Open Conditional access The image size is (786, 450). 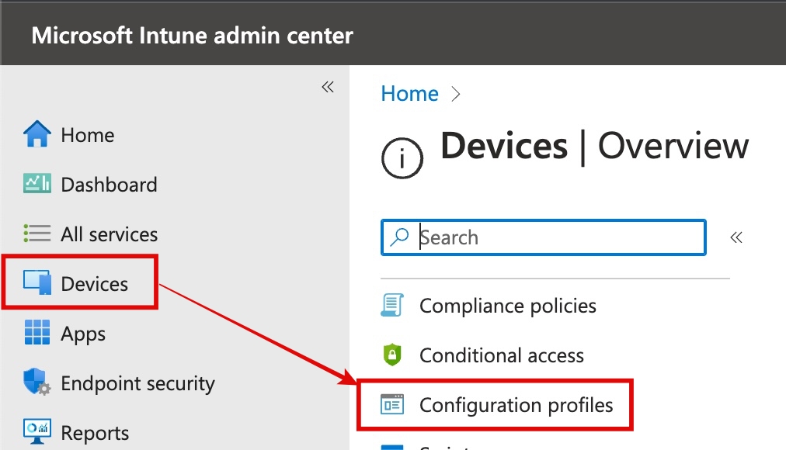tap(502, 355)
